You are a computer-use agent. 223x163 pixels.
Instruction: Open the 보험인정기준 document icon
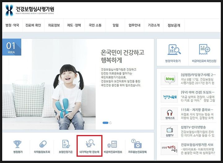66,144
